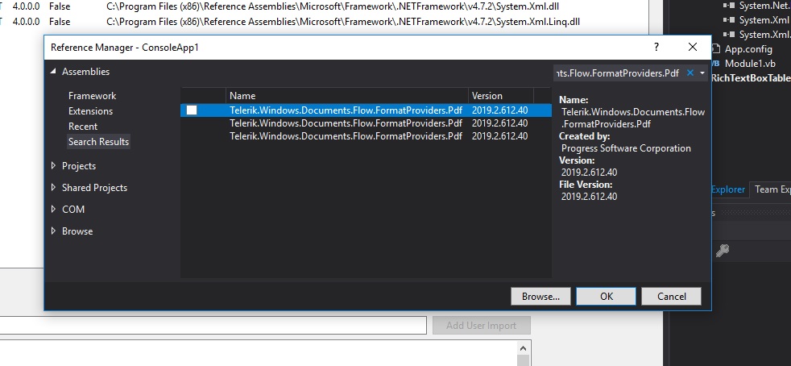The height and width of the screenshot is (366, 791).
Task: Open App.config in Solution Explorer
Action: (748, 49)
